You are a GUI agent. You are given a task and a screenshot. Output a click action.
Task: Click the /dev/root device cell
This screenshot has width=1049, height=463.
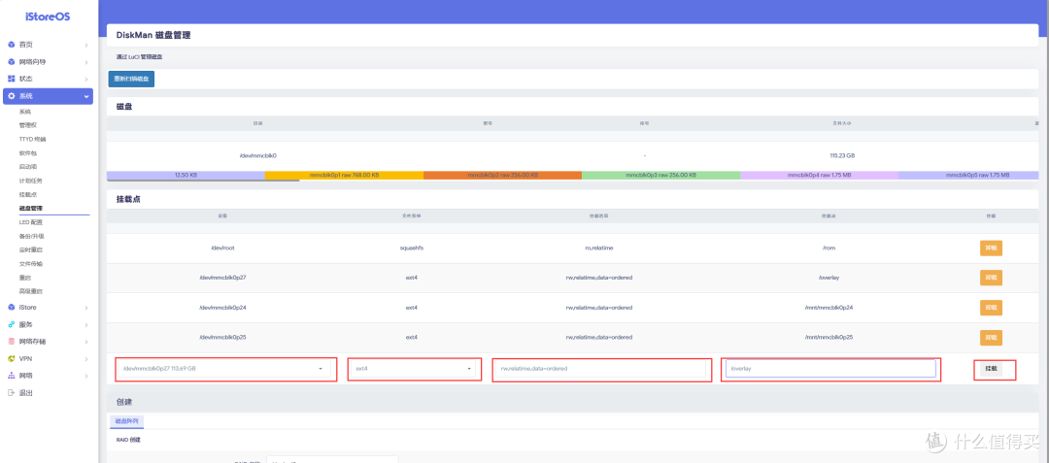[x=222, y=248]
